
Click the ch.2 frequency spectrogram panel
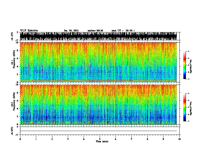98,105
